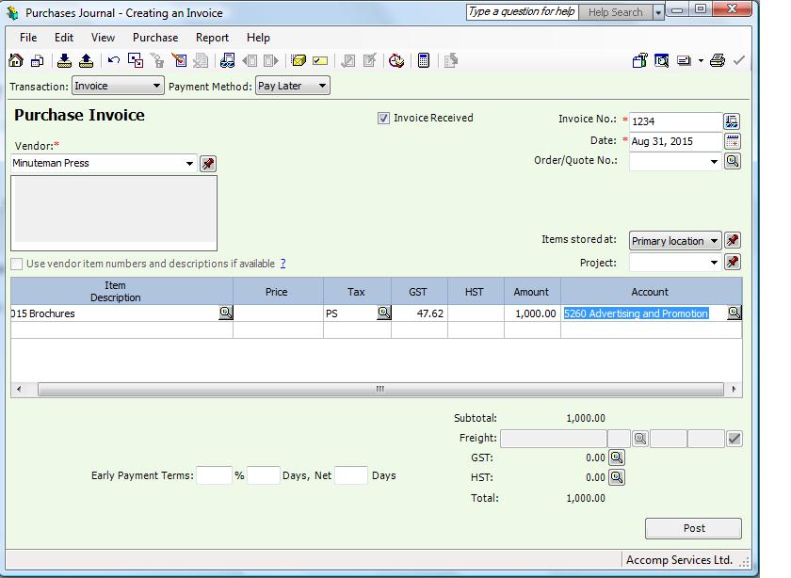Viewport: 791px width, 578px height.
Task: Click the Date field showing Aug 31, 2015
Action: 675,141
